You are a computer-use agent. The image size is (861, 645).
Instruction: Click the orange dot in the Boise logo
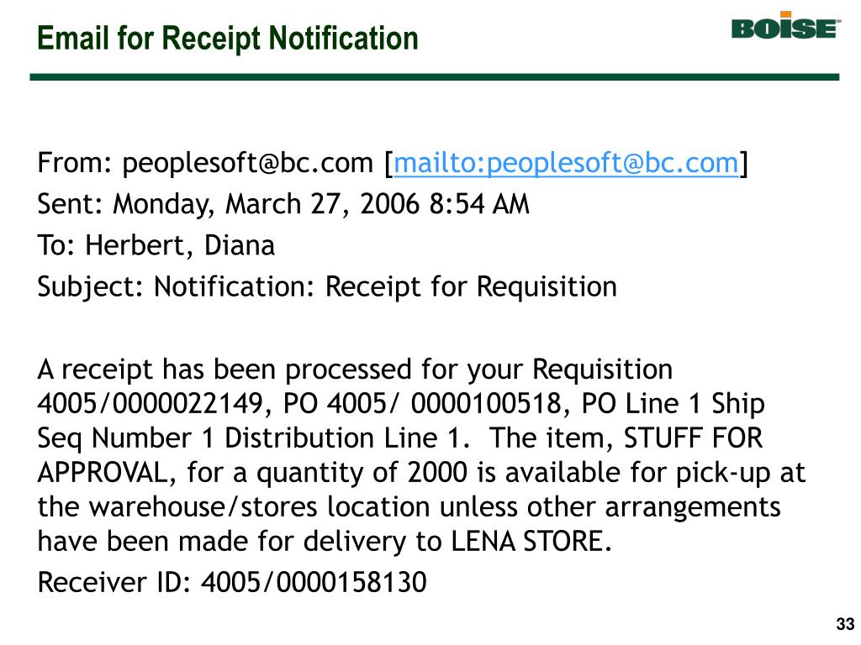coord(786,14)
